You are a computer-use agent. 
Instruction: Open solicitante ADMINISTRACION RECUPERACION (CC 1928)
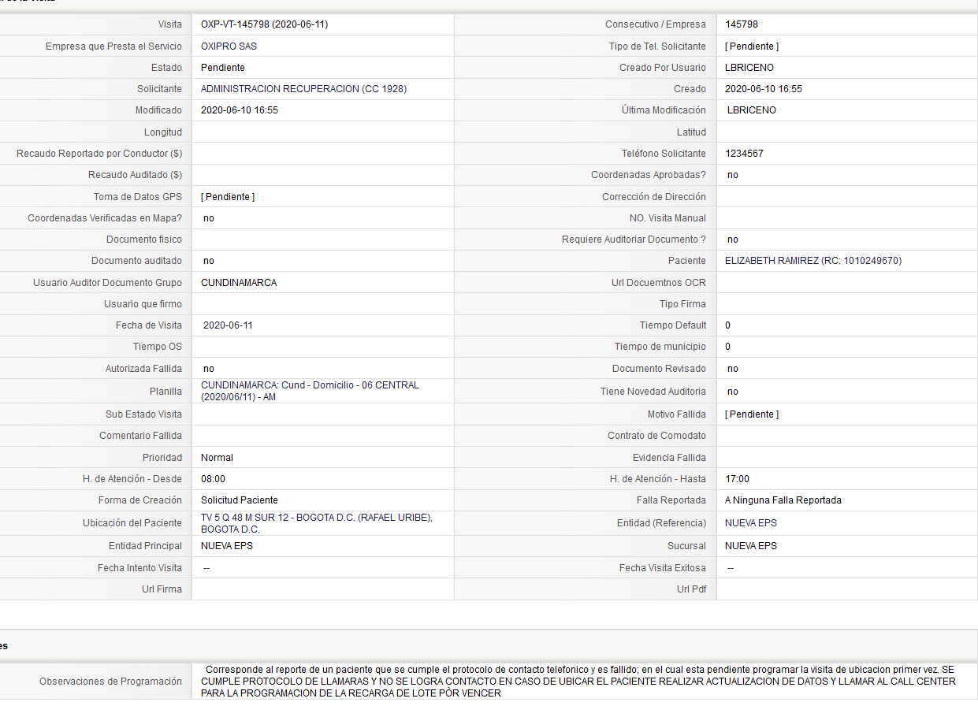tap(303, 89)
